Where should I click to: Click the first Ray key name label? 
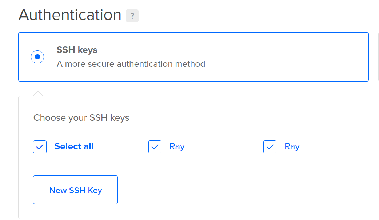tap(177, 146)
